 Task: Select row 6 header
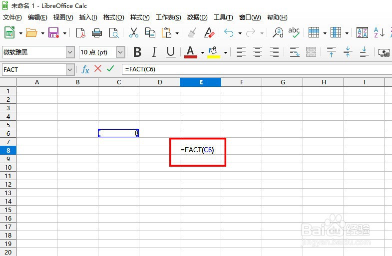(x=8, y=133)
